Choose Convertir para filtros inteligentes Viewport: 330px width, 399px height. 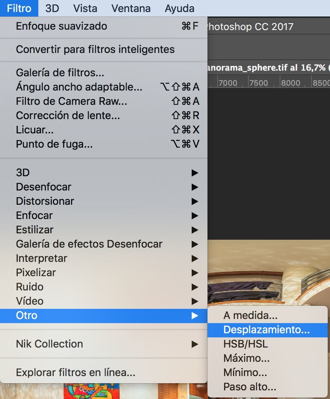(x=104, y=49)
